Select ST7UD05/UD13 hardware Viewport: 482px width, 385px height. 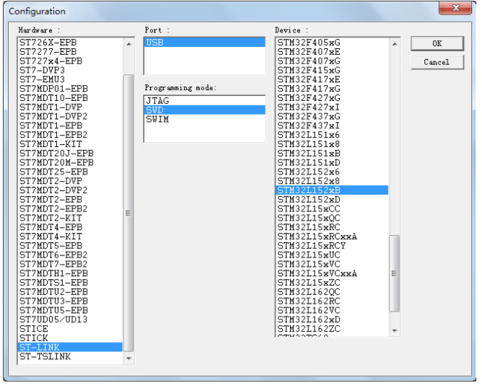[71, 319]
